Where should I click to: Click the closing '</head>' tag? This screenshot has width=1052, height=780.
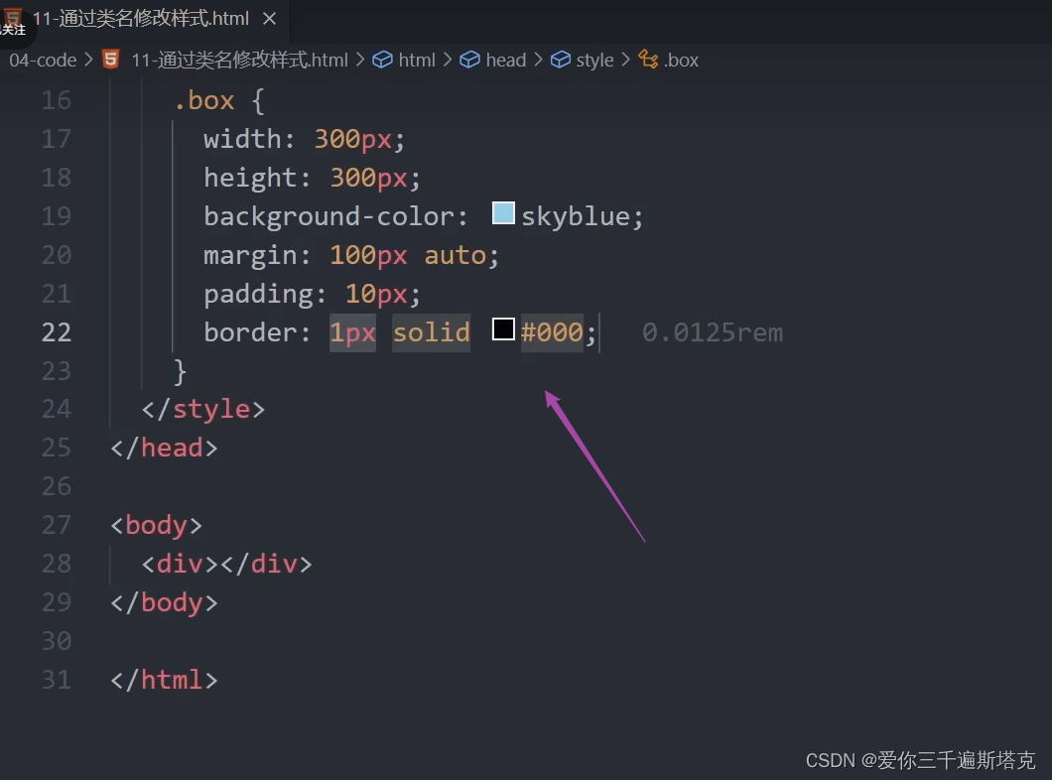pos(165,448)
